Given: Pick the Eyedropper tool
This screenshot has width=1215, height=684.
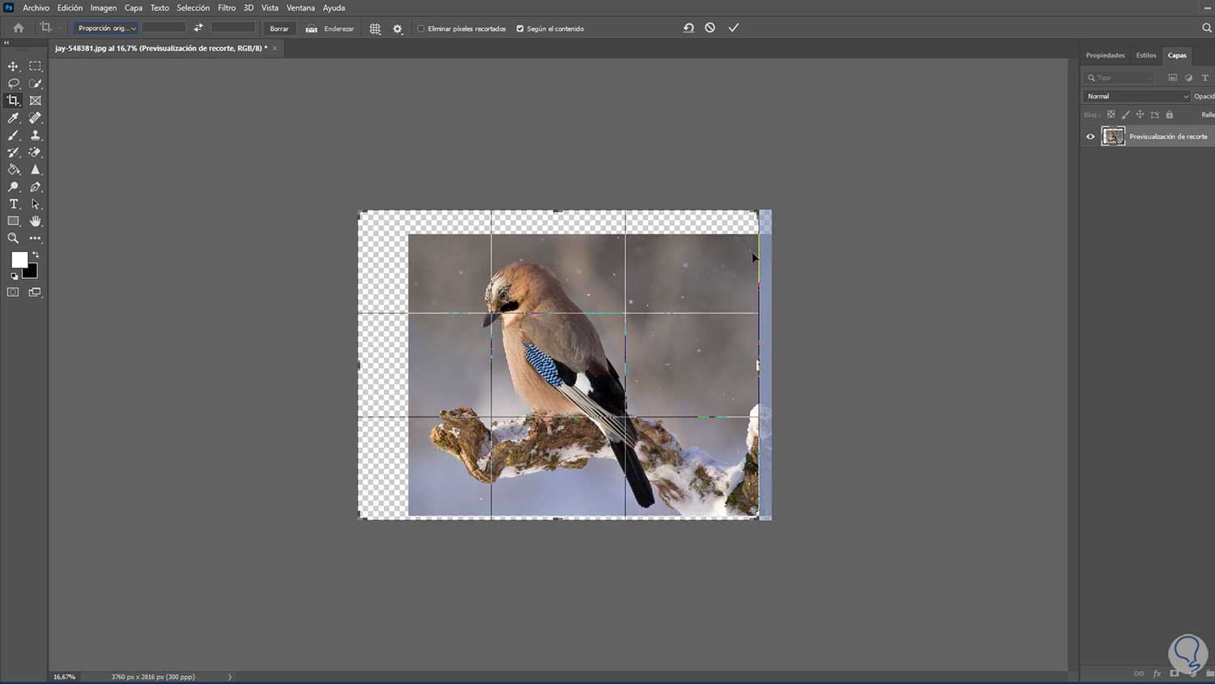Looking at the screenshot, I should 13,118.
